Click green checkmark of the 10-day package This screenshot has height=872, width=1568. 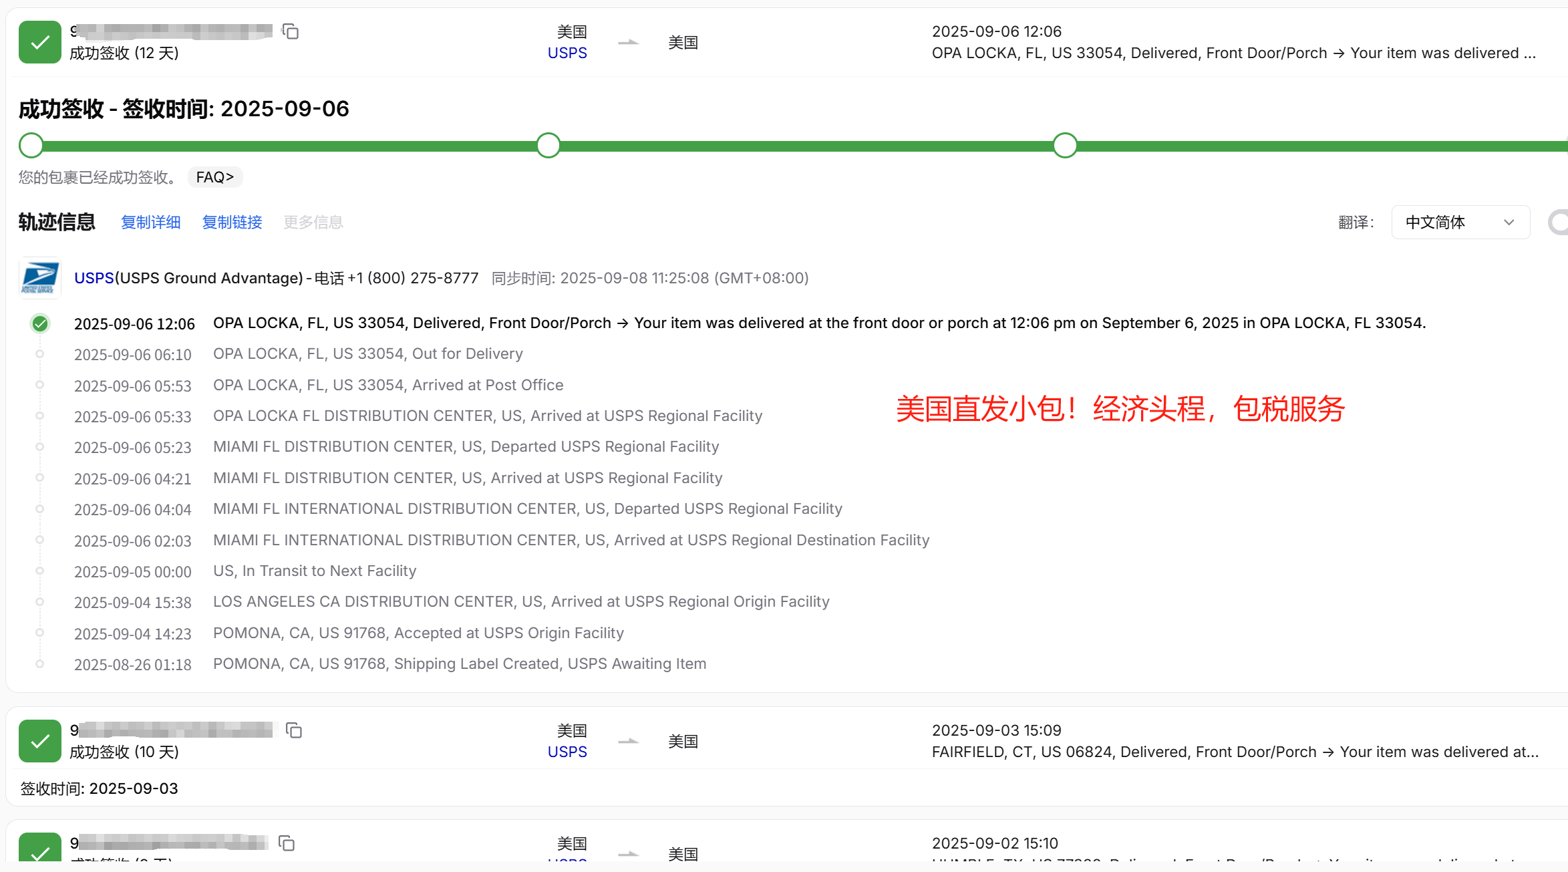coord(40,741)
